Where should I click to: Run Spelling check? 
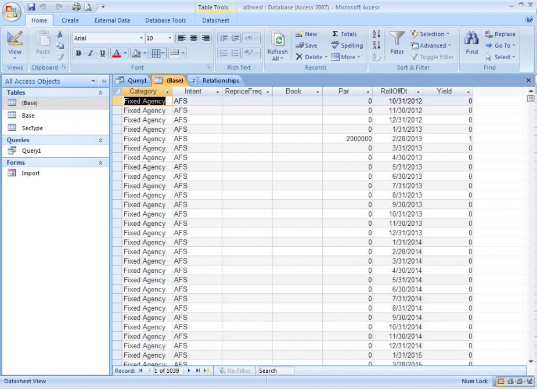click(347, 45)
